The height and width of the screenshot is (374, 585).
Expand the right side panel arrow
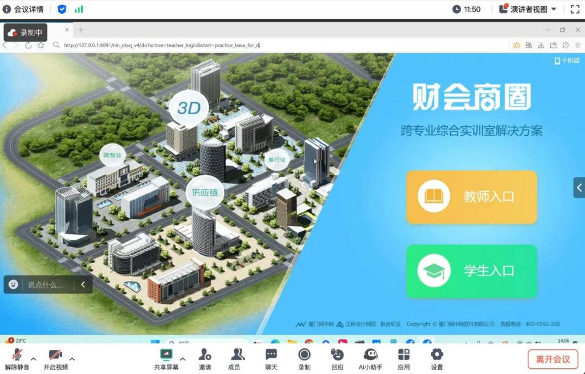point(579,187)
